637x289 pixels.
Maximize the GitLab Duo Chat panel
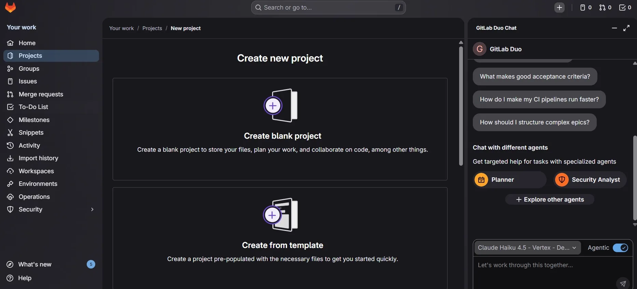(626, 28)
